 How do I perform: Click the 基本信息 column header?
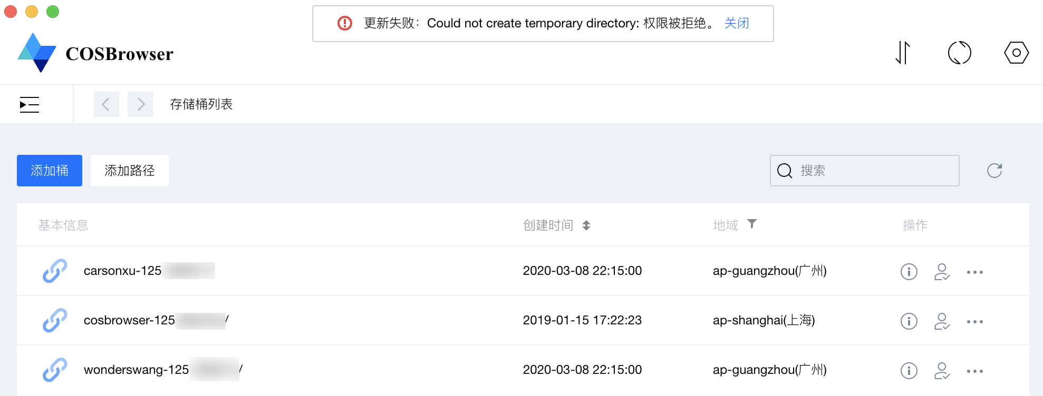click(x=63, y=225)
